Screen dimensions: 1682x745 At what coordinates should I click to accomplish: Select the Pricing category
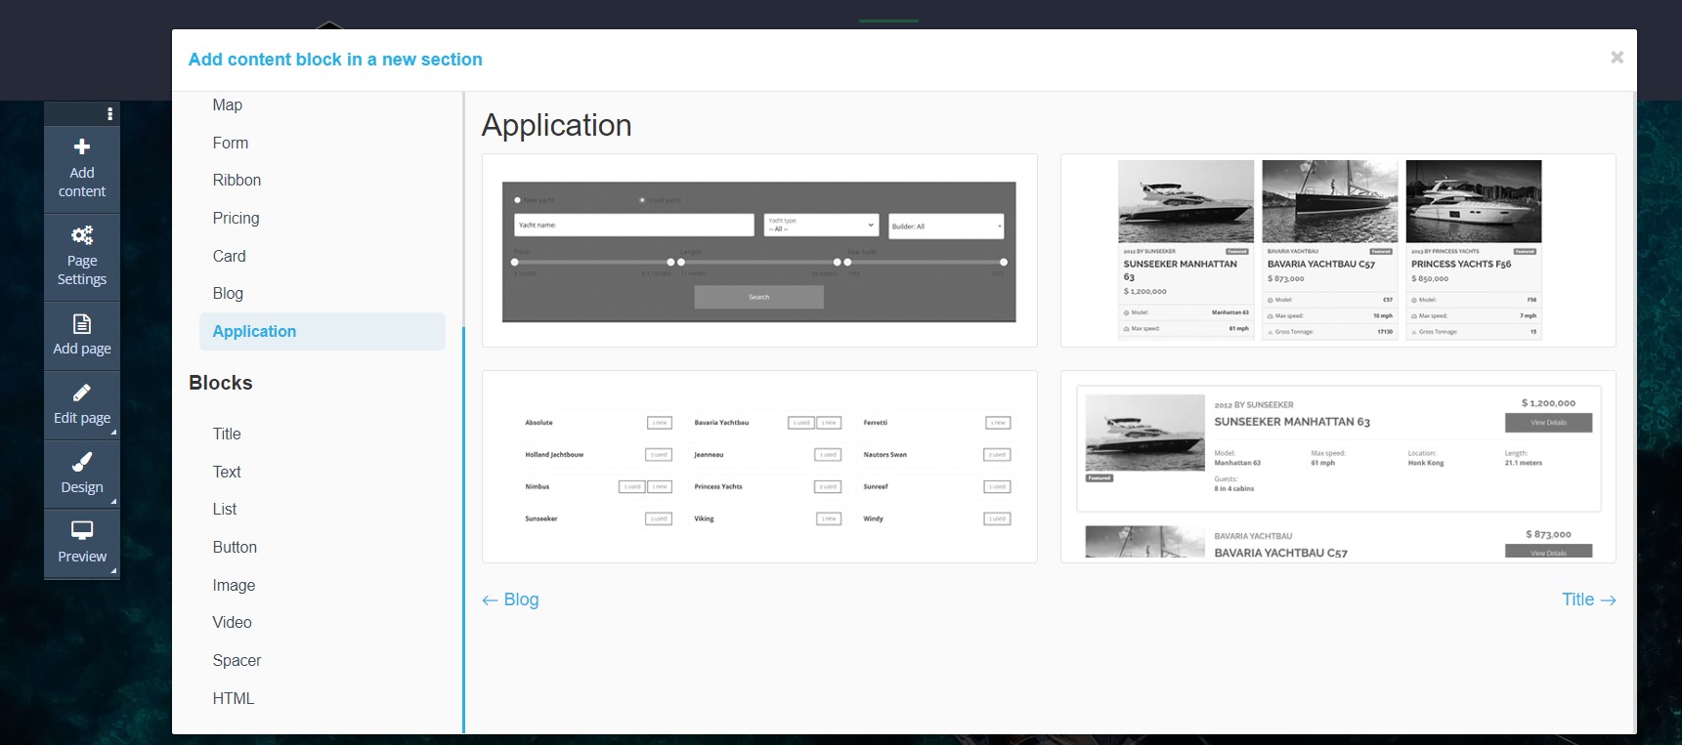click(236, 218)
